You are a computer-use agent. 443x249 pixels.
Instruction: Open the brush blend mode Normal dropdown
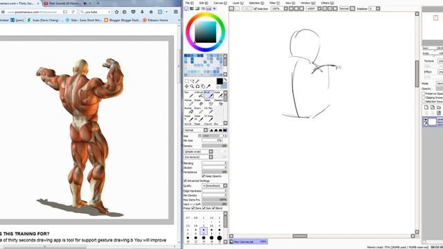point(196,130)
